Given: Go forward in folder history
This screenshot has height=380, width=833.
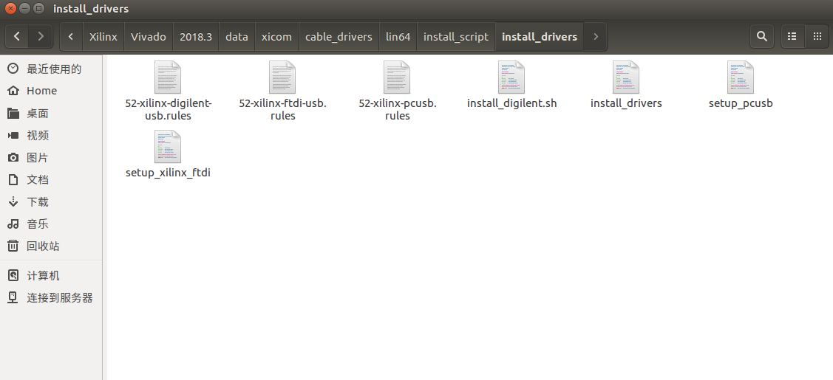Looking at the screenshot, I should [41, 36].
